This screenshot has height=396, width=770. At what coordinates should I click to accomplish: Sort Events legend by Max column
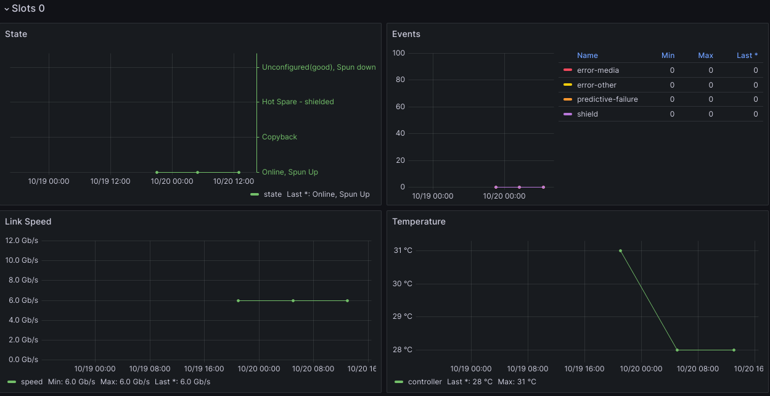[705, 56]
